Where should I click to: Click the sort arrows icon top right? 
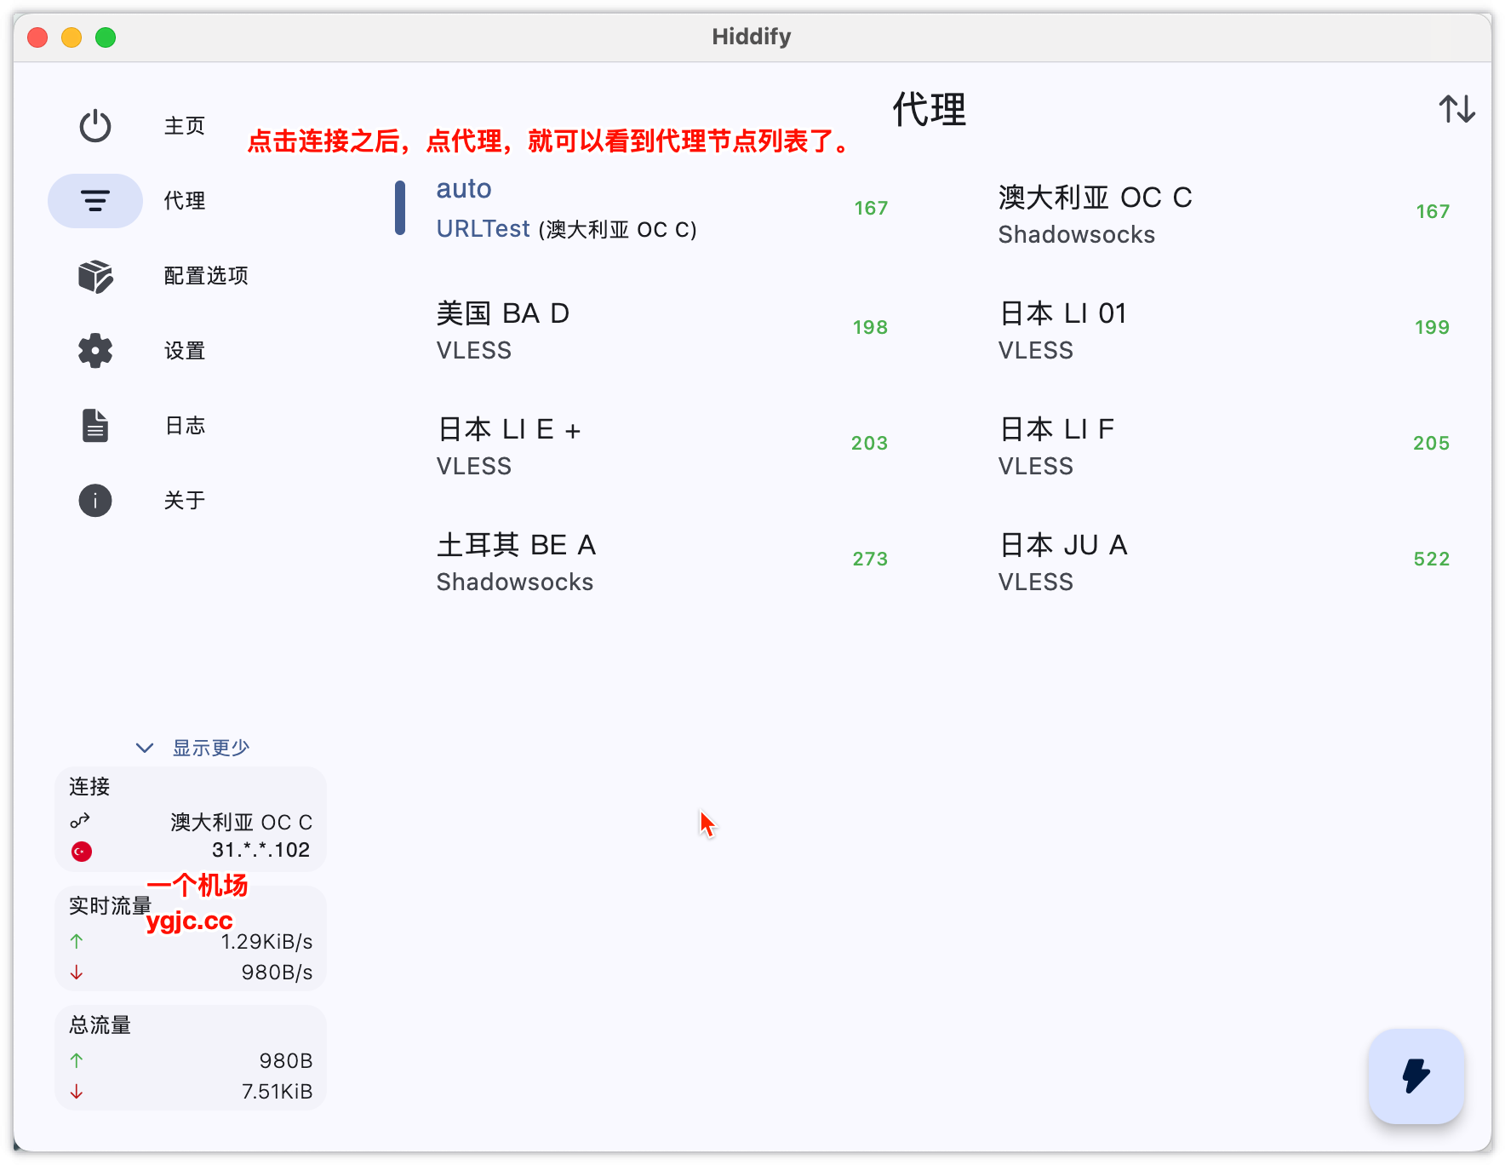click(x=1457, y=110)
